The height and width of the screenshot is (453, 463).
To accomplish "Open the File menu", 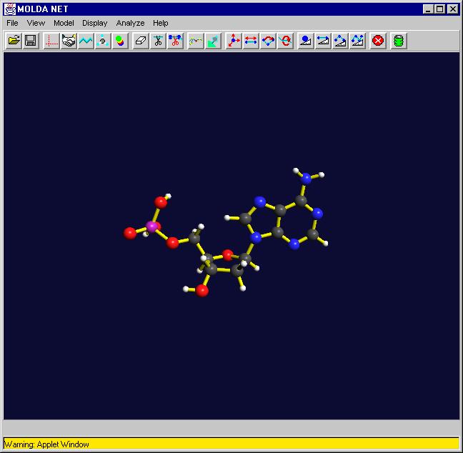I will [12, 23].
